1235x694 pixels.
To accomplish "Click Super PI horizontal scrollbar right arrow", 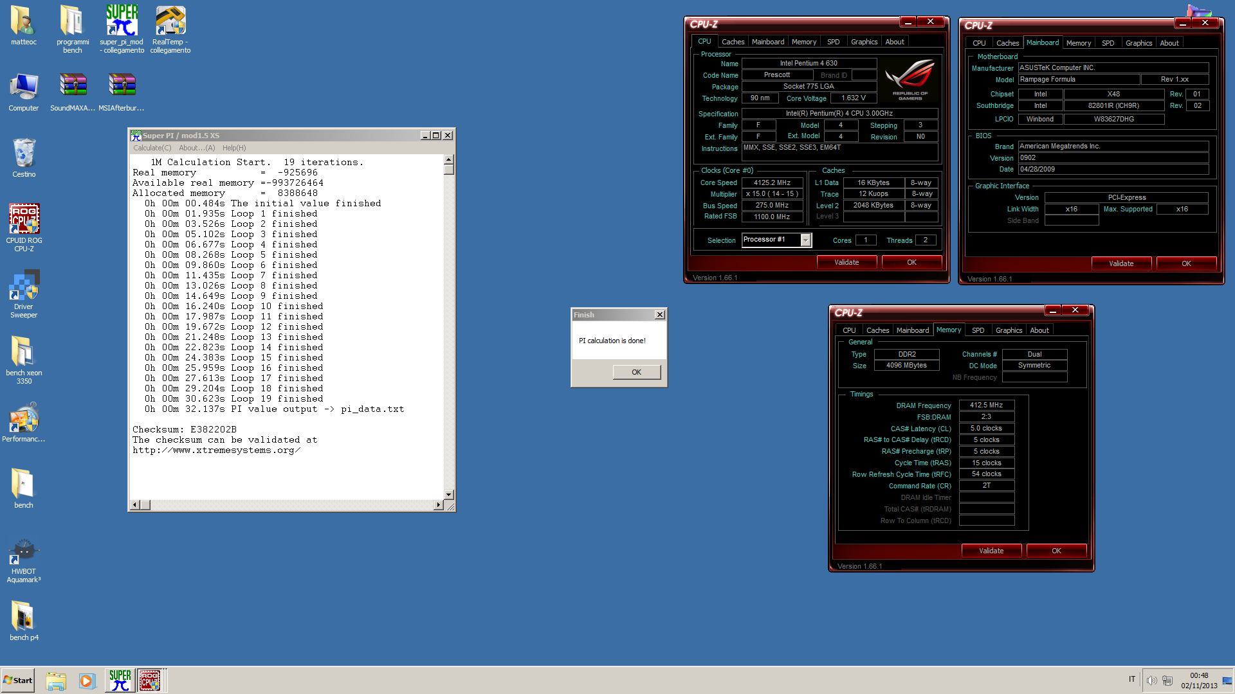I will pos(438,505).
